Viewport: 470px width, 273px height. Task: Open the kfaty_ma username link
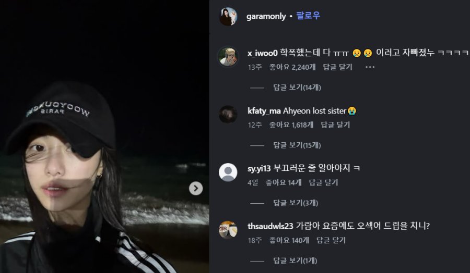[264, 111]
